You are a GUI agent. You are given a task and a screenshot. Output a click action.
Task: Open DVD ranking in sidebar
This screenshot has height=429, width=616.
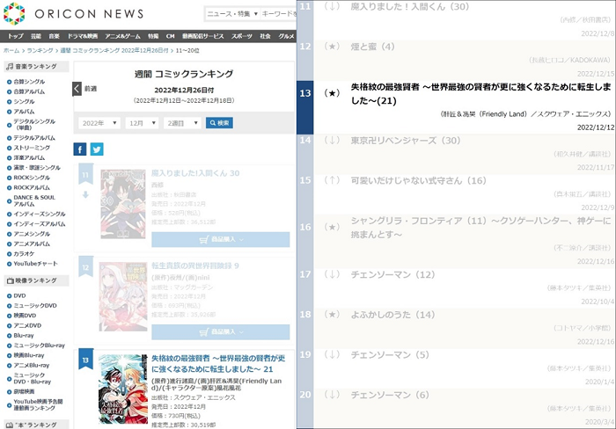pyautogui.click(x=19, y=295)
